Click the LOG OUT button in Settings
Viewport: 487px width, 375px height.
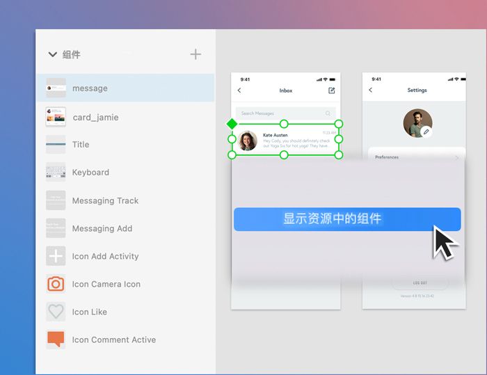(x=420, y=282)
